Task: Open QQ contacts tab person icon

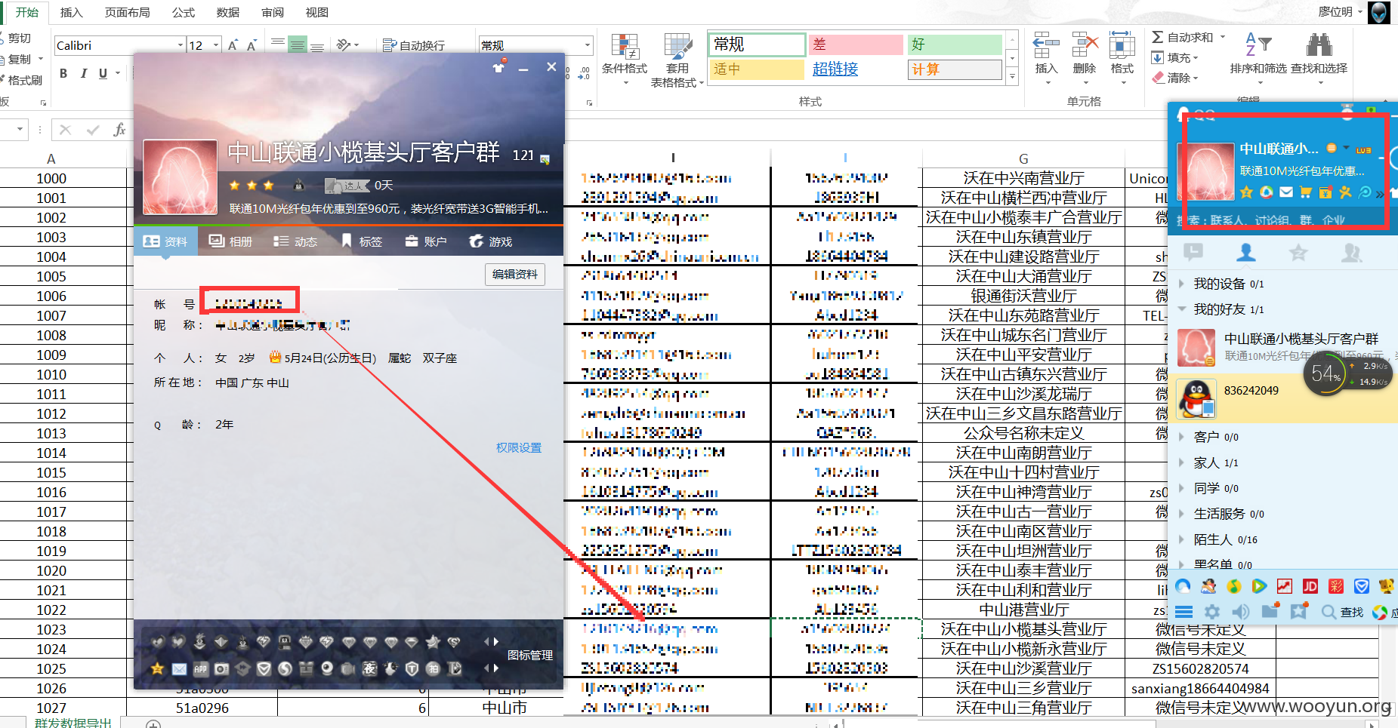Action: click(x=1246, y=253)
